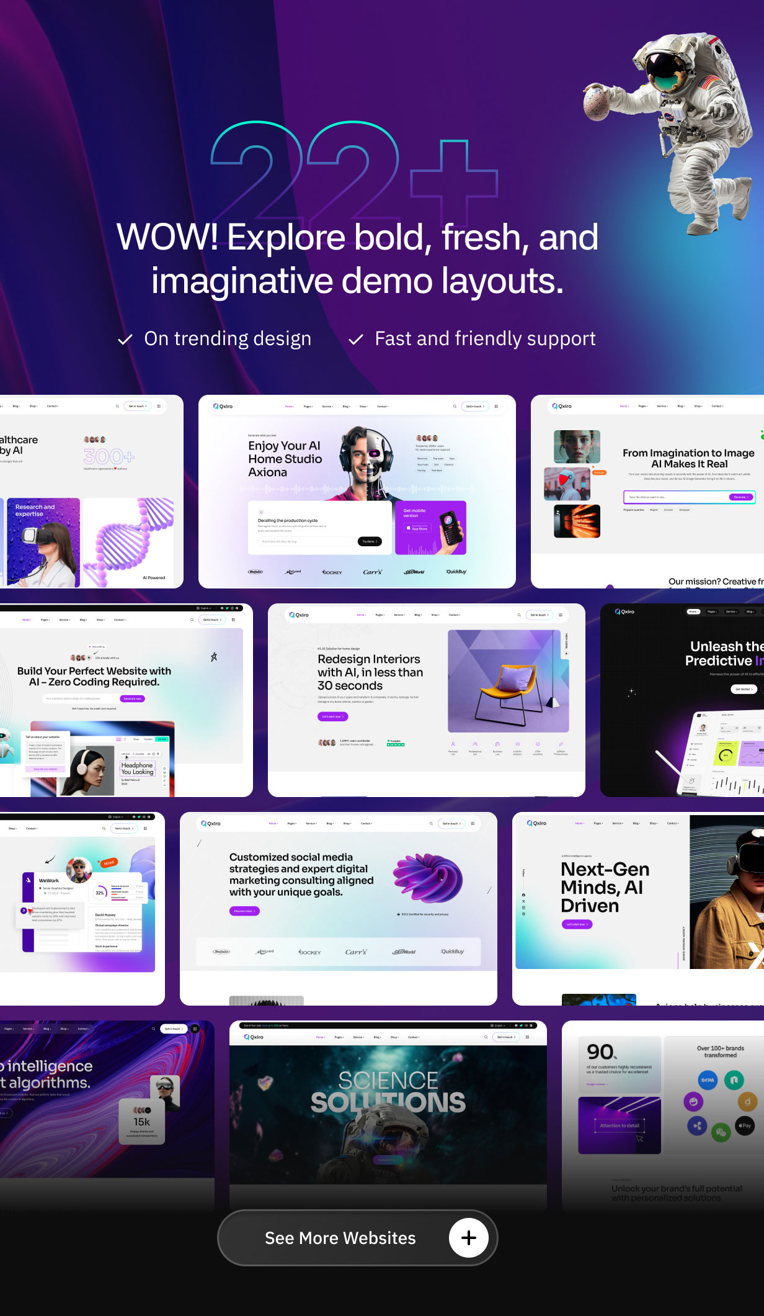Click Discover more button in social media demo
Viewport: 764px width, 1316px height.
244,911
